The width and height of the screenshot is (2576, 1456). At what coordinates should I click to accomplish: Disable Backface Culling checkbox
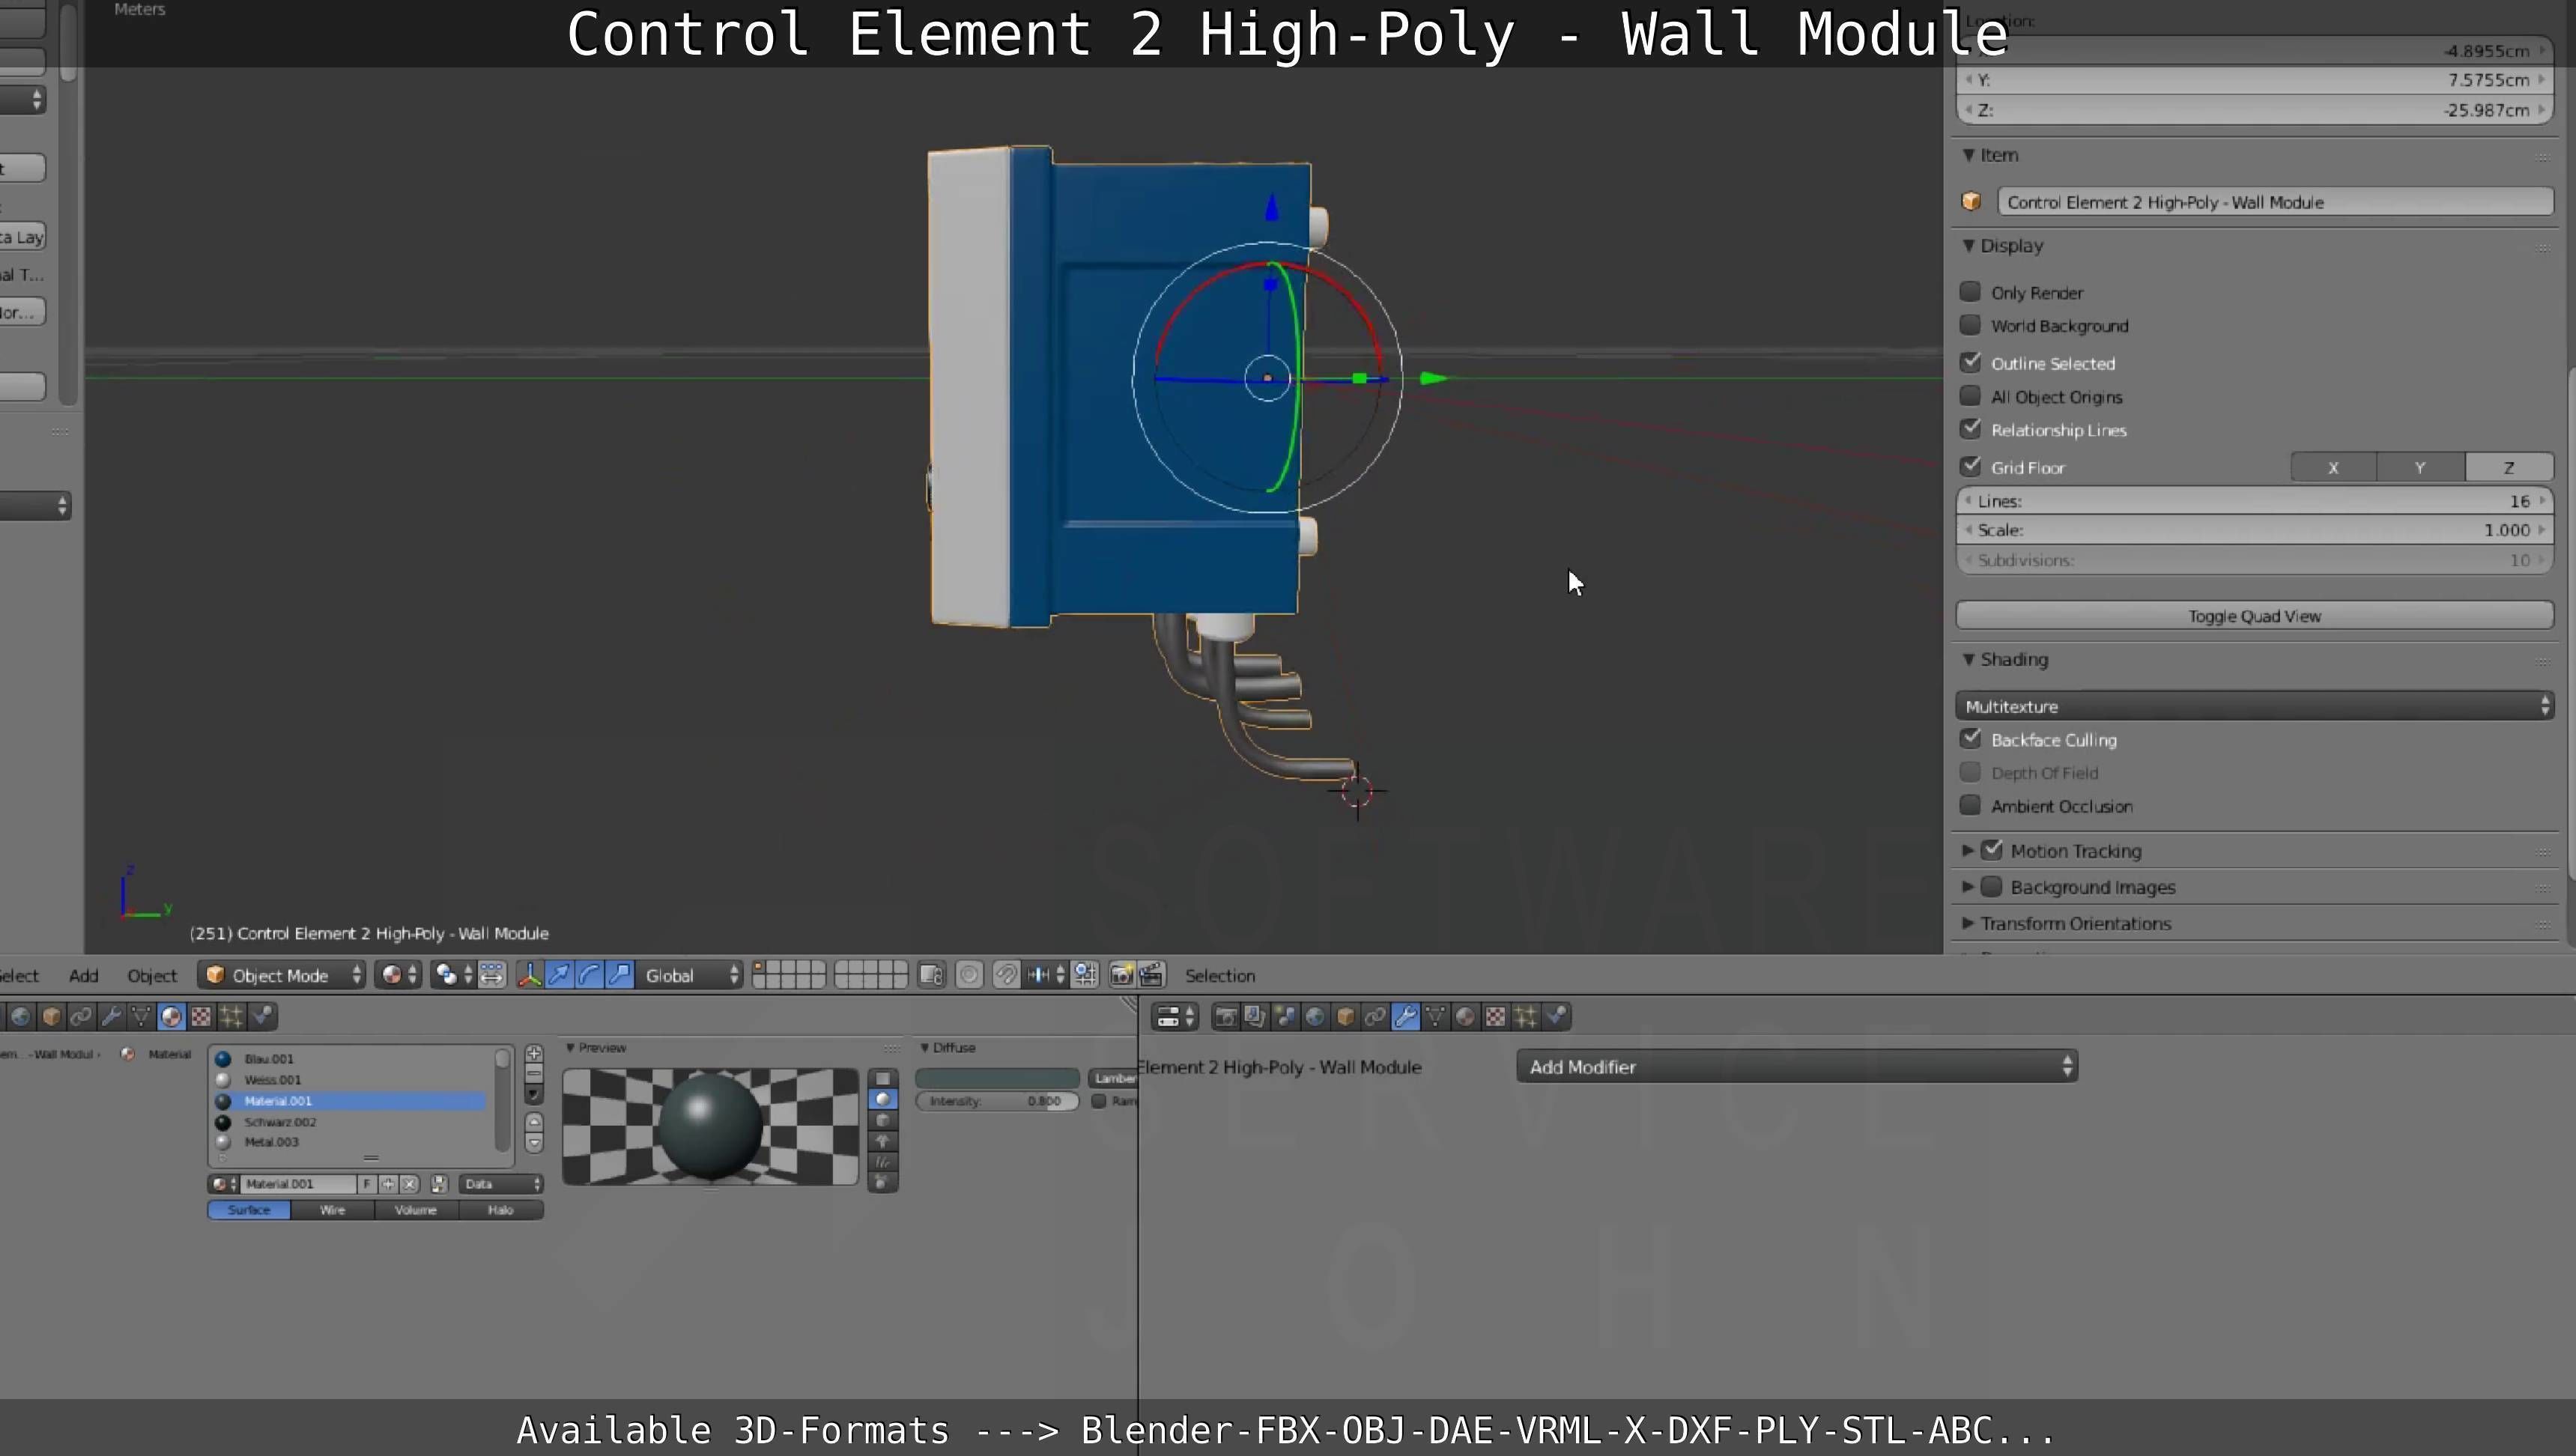click(x=1970, y=739)
